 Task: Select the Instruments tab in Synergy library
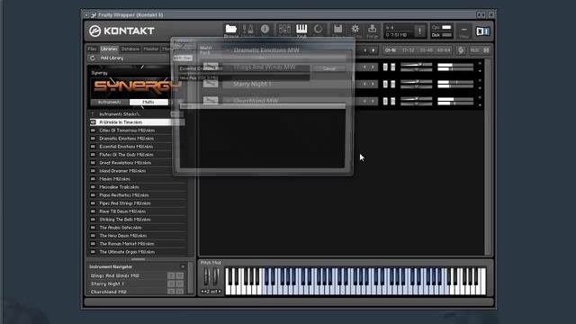(110, 102)
